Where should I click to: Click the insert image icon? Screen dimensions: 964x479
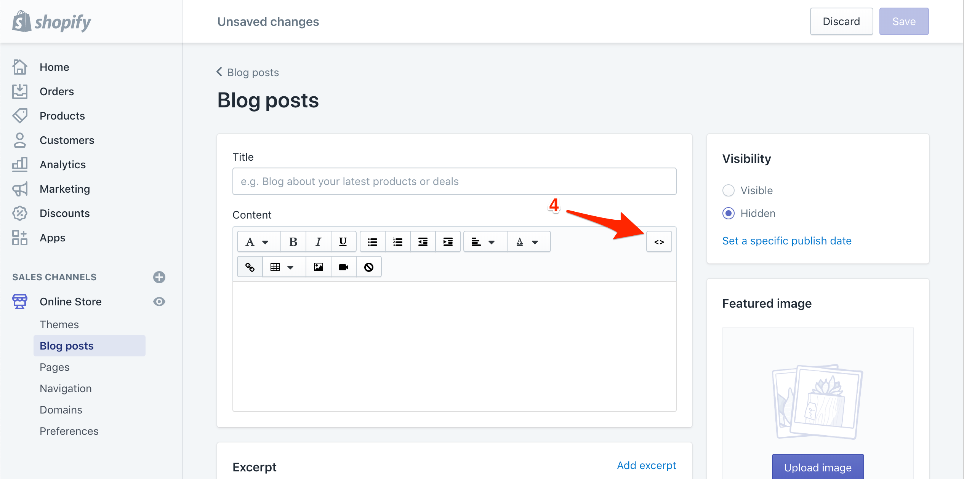click(x=319, y=267)
